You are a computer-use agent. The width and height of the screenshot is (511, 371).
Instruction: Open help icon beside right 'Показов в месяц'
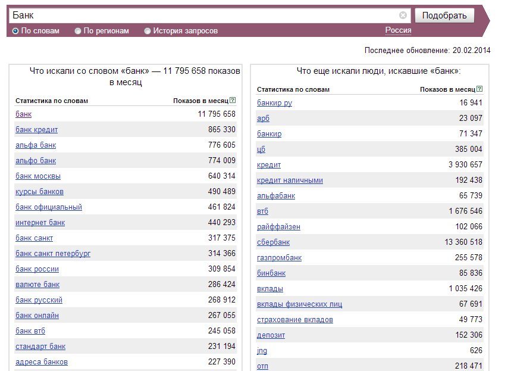pyautogui.click(x=479, y=89)
